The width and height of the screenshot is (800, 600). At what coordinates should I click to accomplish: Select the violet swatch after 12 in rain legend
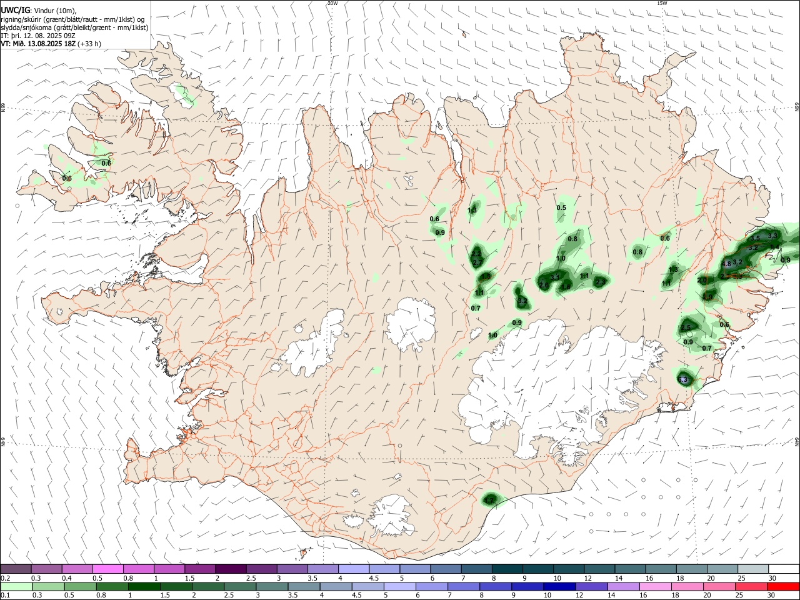(x=591, y=586)
